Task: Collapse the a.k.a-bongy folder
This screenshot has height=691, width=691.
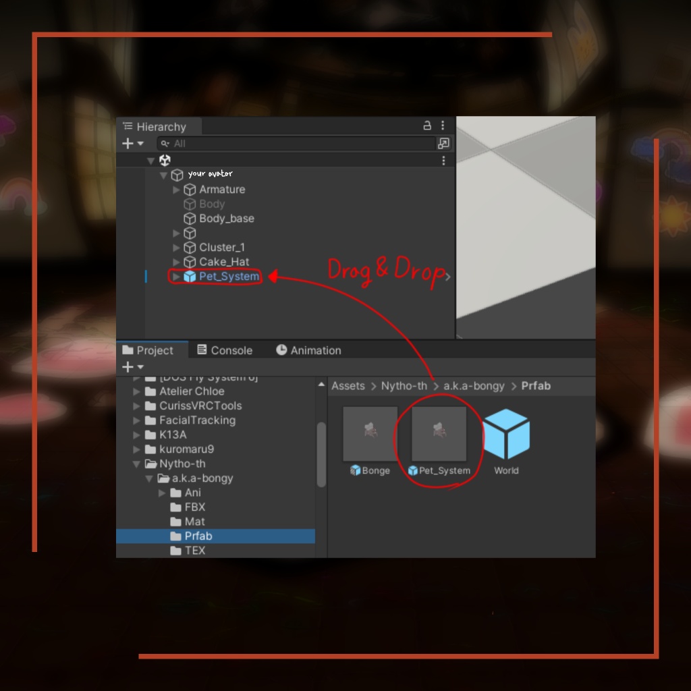Action: [x=149, y=478]
